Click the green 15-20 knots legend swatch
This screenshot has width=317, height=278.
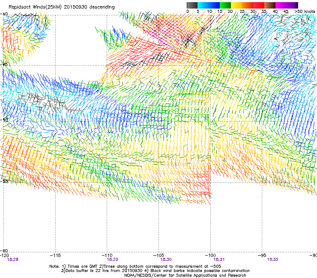225,5
